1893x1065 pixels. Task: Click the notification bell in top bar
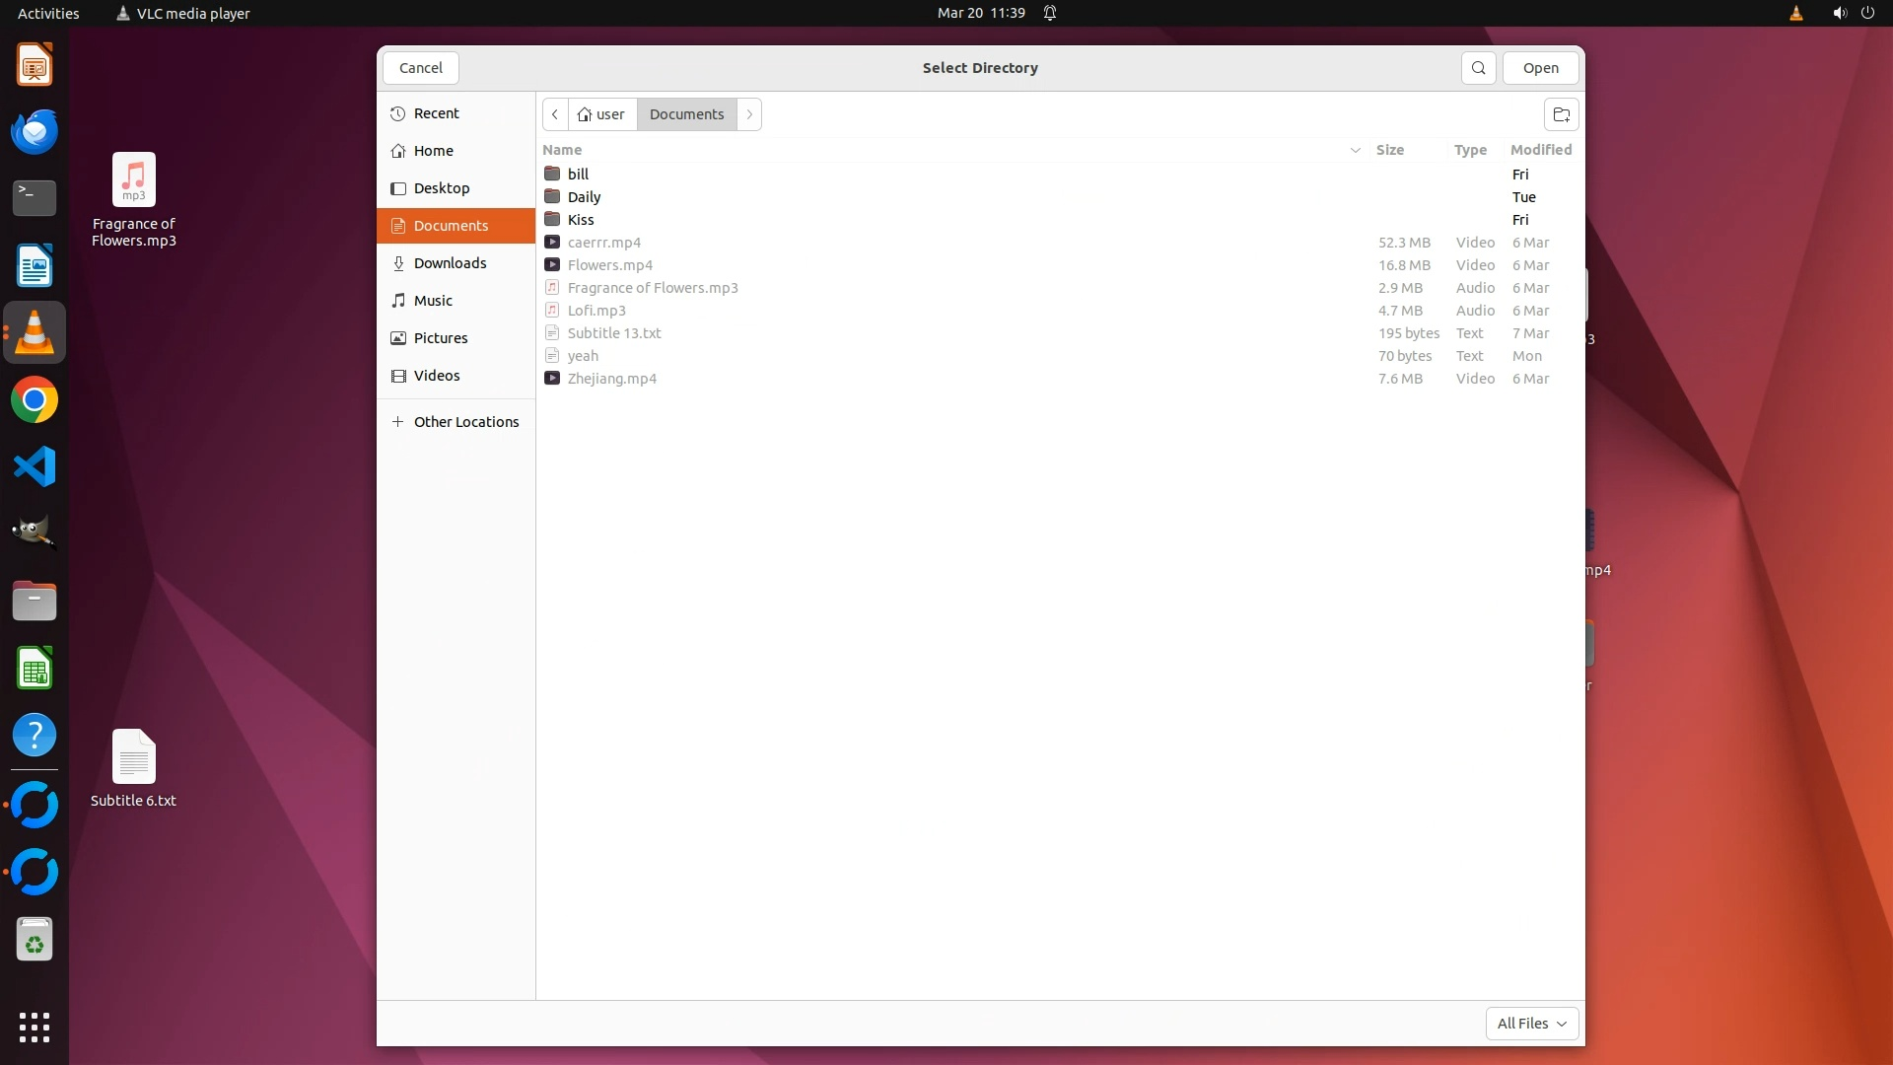coord(1050,13)
